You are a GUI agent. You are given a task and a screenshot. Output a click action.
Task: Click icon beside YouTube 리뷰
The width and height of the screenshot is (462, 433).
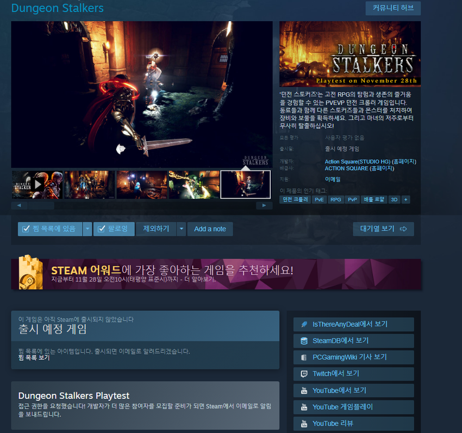(304, 424)
